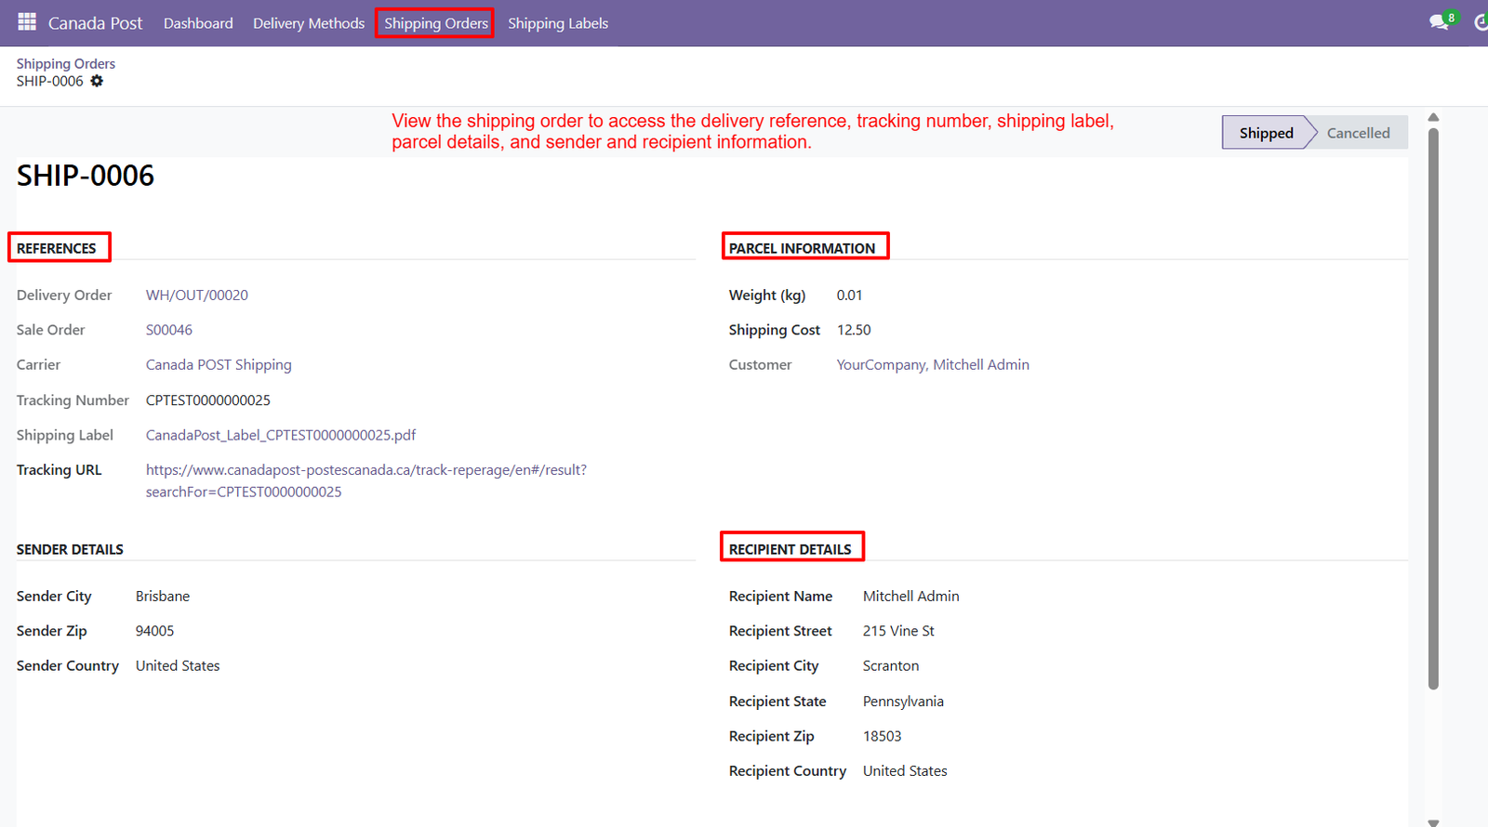Click the page vertical scrollbar
The image size is (1488, 827).
point(1433,409)
